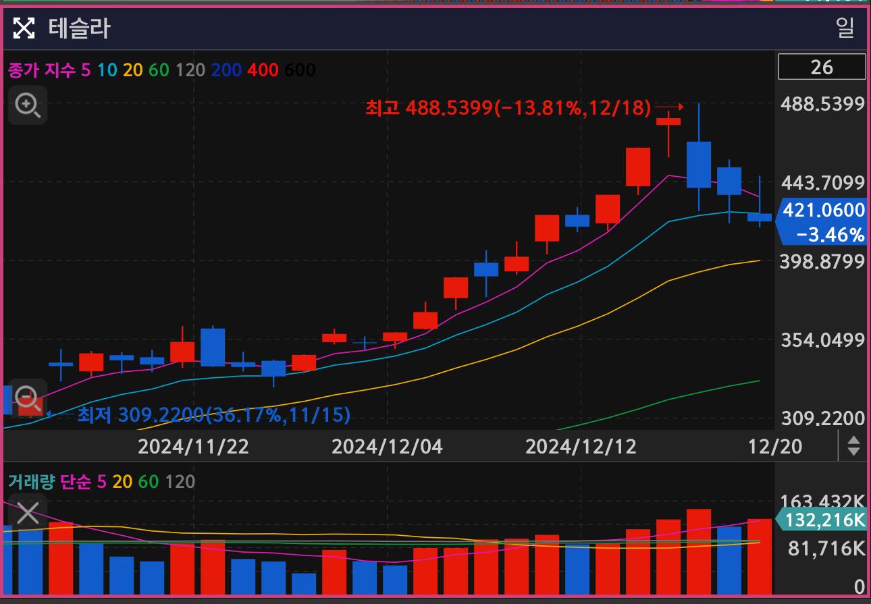This screenshot has width=871, height=604.
Task: Expand the chart to fullscreen
Action: 24,28
